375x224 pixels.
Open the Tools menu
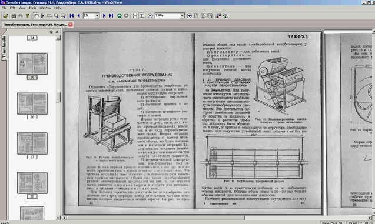[32, 8]
